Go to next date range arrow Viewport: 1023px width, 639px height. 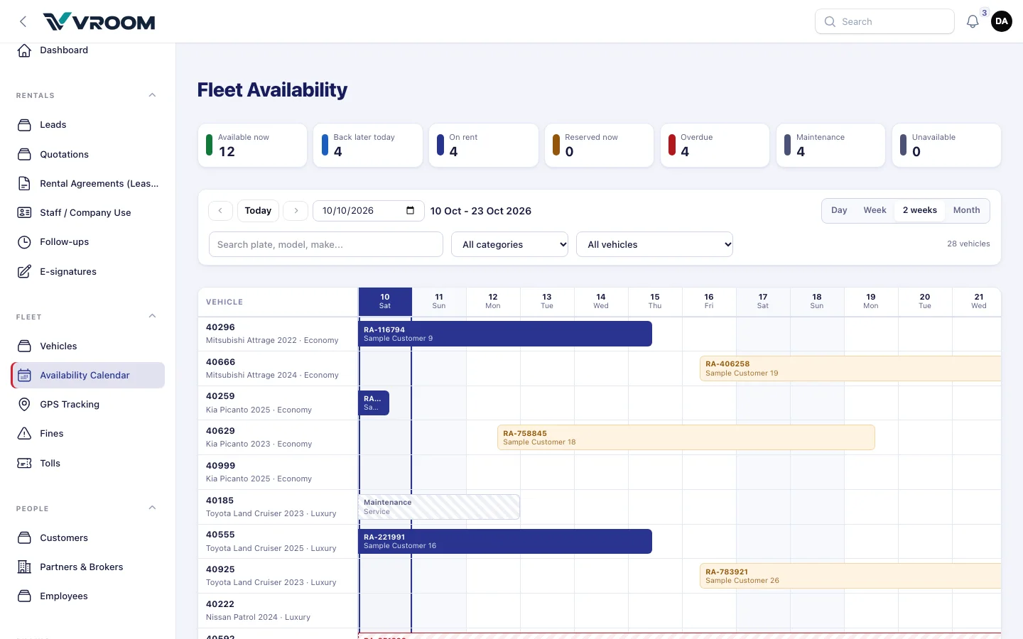[296, 211]
